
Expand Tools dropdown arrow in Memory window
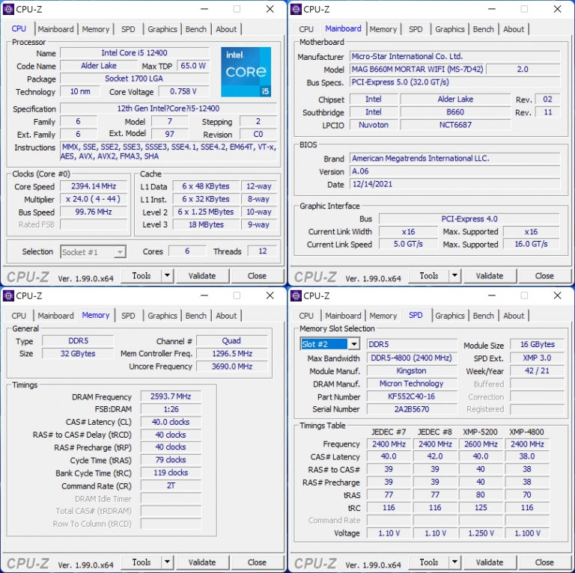(167, 562)
